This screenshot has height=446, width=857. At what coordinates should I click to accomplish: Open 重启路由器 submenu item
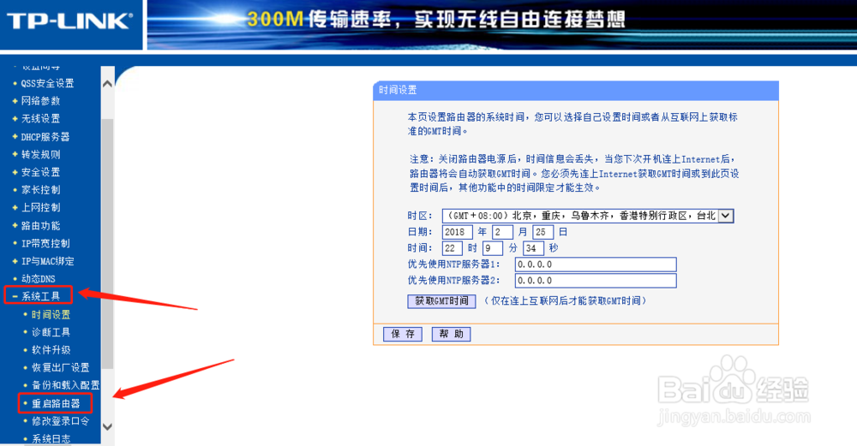56,403
